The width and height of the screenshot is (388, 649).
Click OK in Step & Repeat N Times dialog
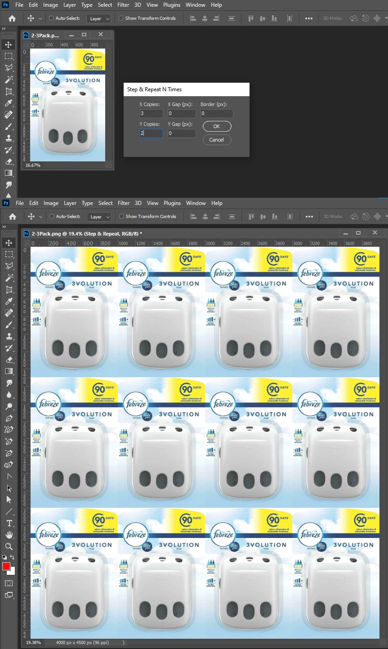[x=217, y=126]
